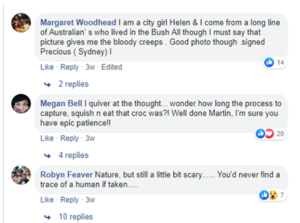Like Margaret Woodhead's comment
Viewport: 300px width, 223px height.
pyautogui.click(x=47, y=67)
